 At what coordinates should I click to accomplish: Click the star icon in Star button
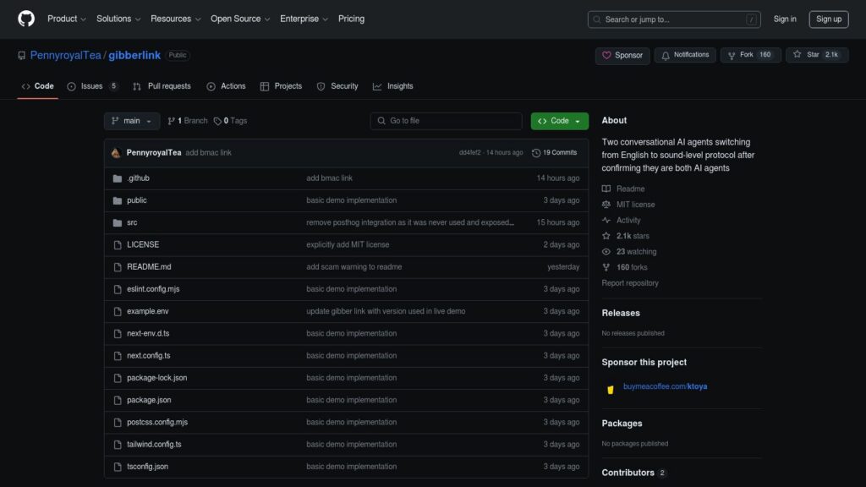[797, 55]
